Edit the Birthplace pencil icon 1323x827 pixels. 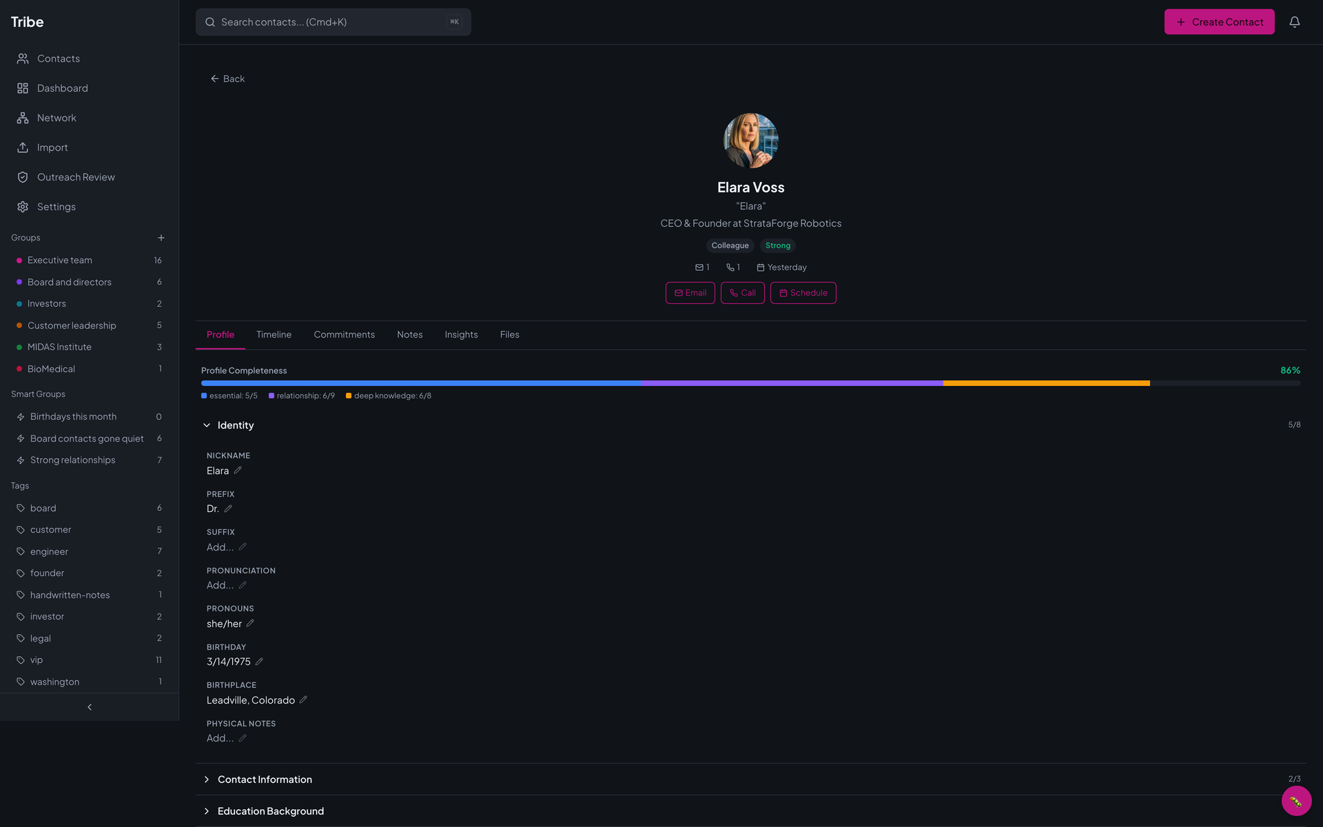point(303,700)
